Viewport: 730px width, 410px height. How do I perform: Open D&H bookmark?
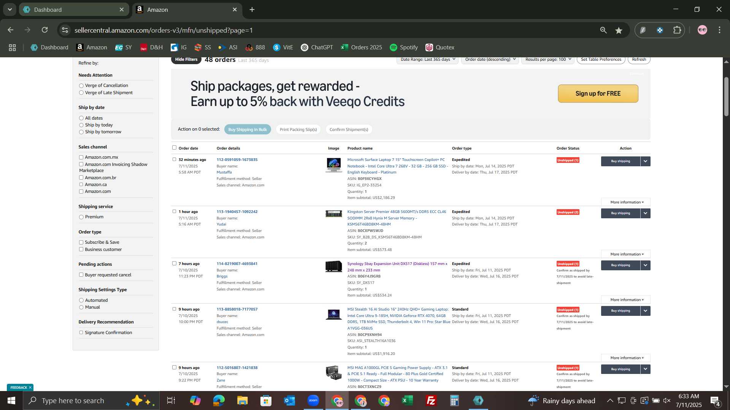tap(151, 47)
